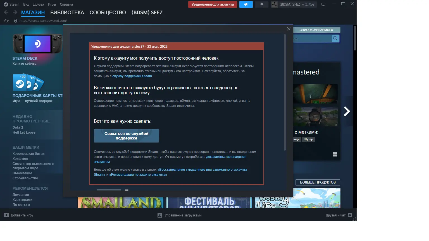
Task: Open the (BDSM) SFEZ profile tab
Action: click(x=147, y=13)
